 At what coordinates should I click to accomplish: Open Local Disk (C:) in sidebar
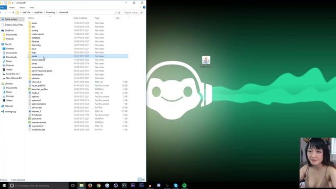tap(13, 73)
